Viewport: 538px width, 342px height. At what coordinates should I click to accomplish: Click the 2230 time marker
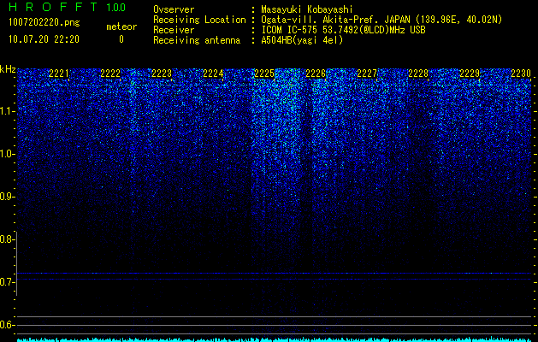[521, 74]
